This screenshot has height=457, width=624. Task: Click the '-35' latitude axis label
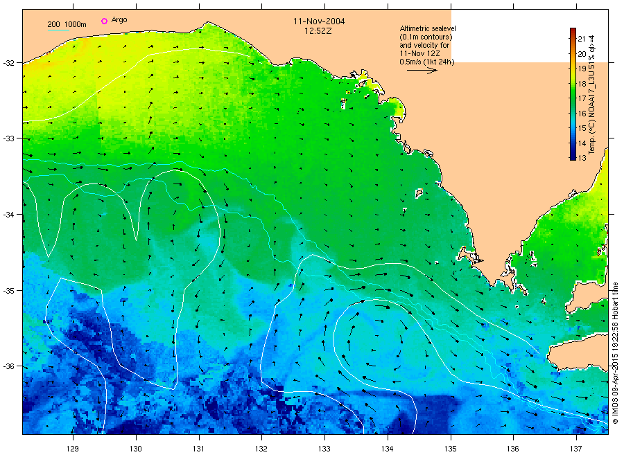pyautogui.click(x=9, y=291)
